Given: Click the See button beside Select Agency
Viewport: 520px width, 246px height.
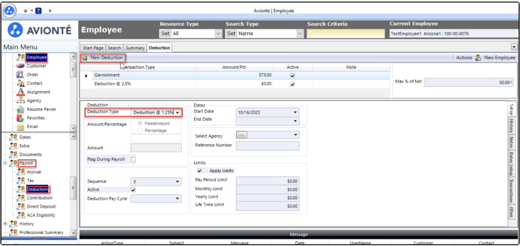Looking at the screenshot, I should (x=241, y=135).
